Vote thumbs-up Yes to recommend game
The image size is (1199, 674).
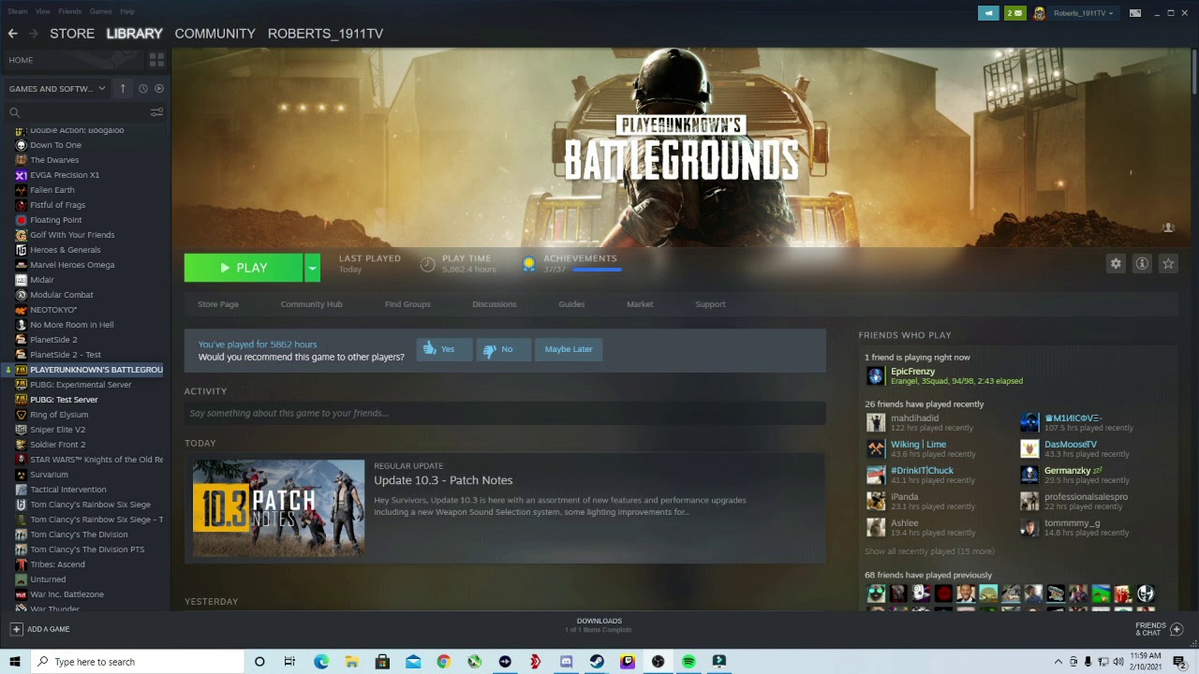pyautogui.click(x=444, y=349)
